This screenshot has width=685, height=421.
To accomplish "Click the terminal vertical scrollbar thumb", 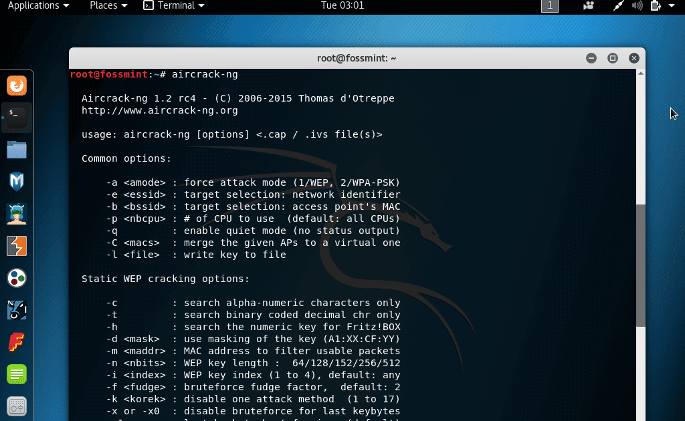I will point(640,265).
